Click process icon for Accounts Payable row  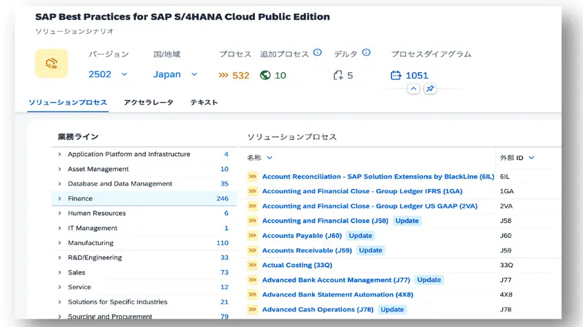(x=252, y=236)
